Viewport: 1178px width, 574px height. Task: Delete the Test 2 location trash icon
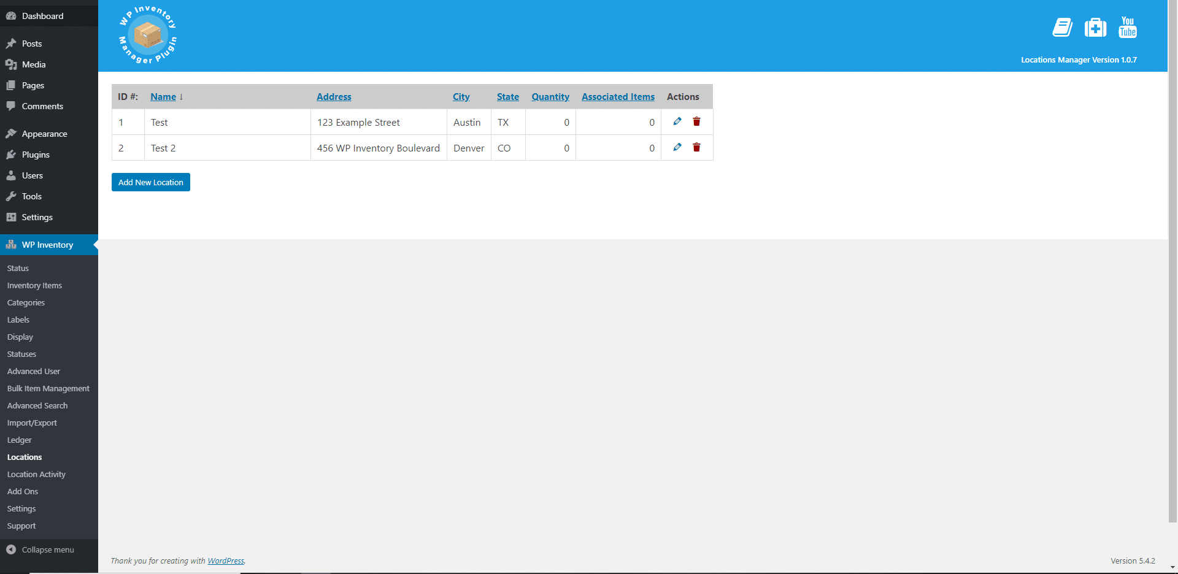(x=696, y=147)
